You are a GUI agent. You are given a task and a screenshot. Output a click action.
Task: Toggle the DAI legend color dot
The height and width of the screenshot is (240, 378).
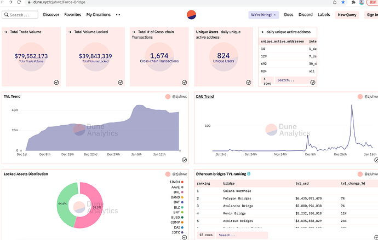click(182, 227)
